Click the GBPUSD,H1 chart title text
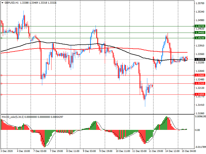 11,3
